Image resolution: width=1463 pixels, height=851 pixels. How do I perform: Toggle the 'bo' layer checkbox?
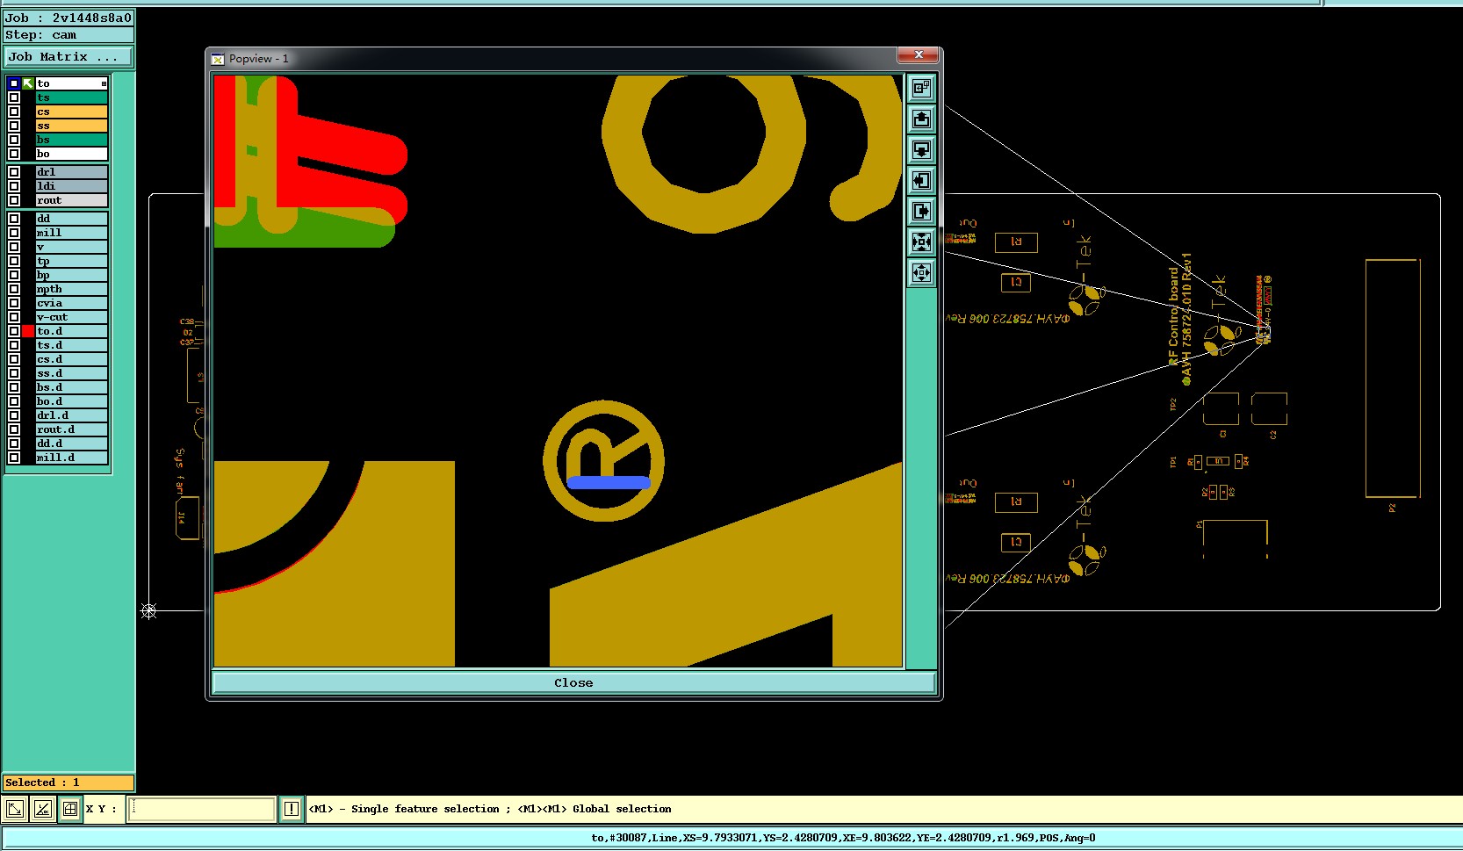(14, 154)
